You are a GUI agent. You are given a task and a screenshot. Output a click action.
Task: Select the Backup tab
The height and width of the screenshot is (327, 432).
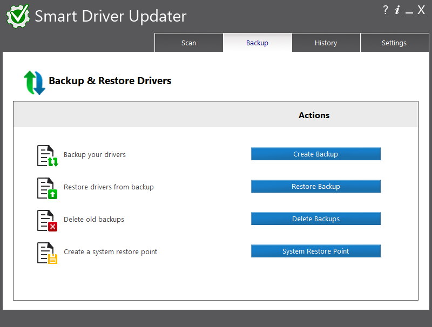point(257,43)
